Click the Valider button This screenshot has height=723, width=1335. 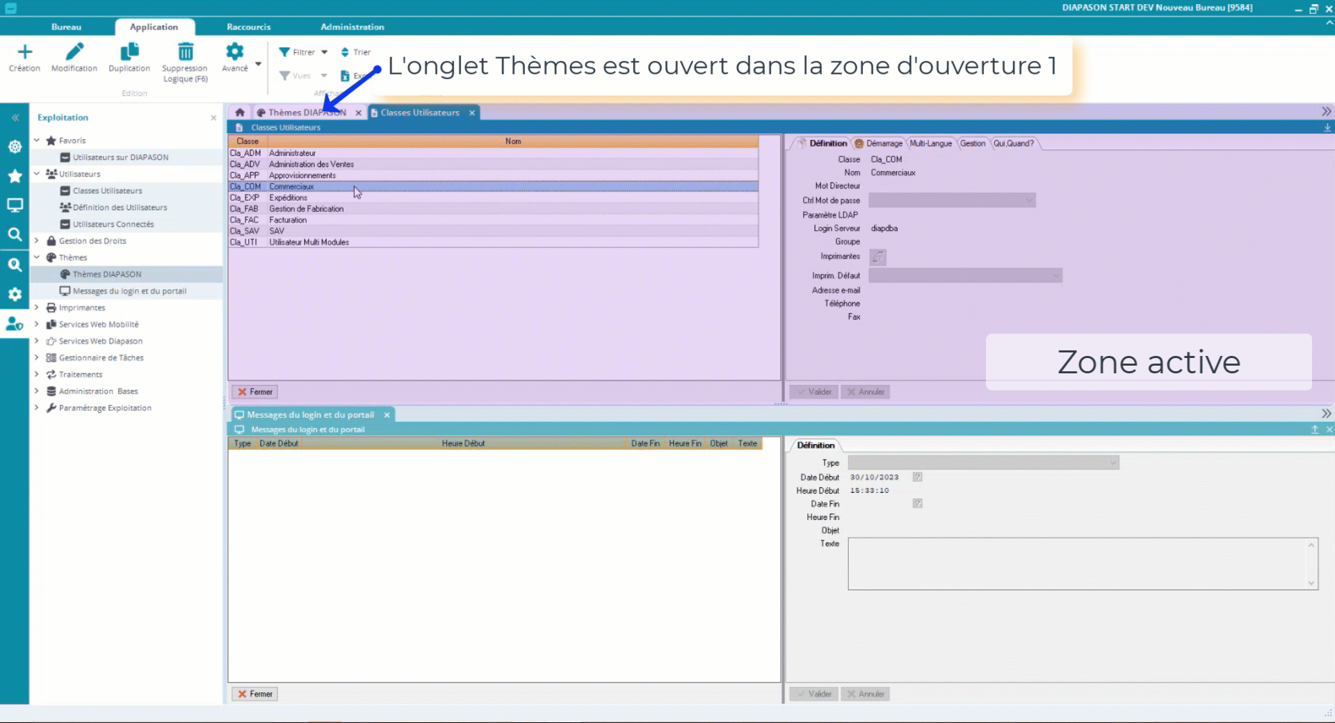(814, 391)
